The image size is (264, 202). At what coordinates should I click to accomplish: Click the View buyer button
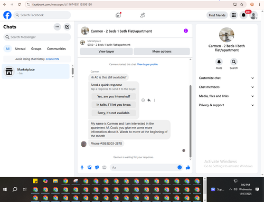pos(106,52)
